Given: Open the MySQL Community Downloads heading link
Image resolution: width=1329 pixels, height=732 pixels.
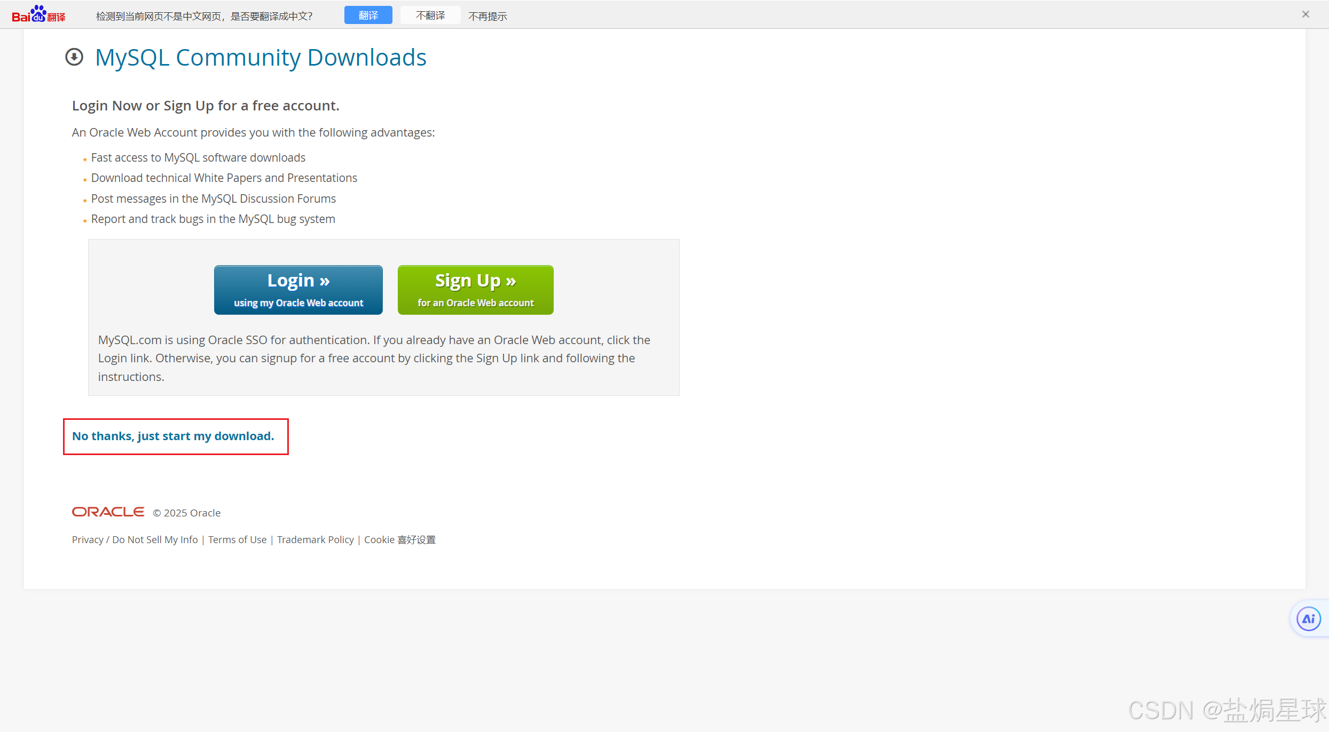Looking at the screenshot, I should [x=261, y=58].
